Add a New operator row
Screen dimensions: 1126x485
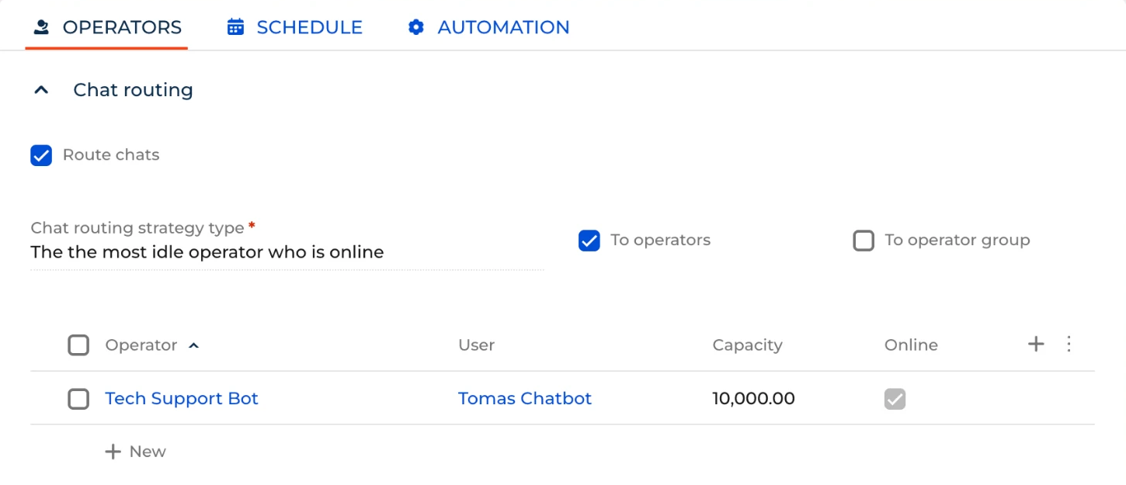pyautogui.click(x=135, y=452)
